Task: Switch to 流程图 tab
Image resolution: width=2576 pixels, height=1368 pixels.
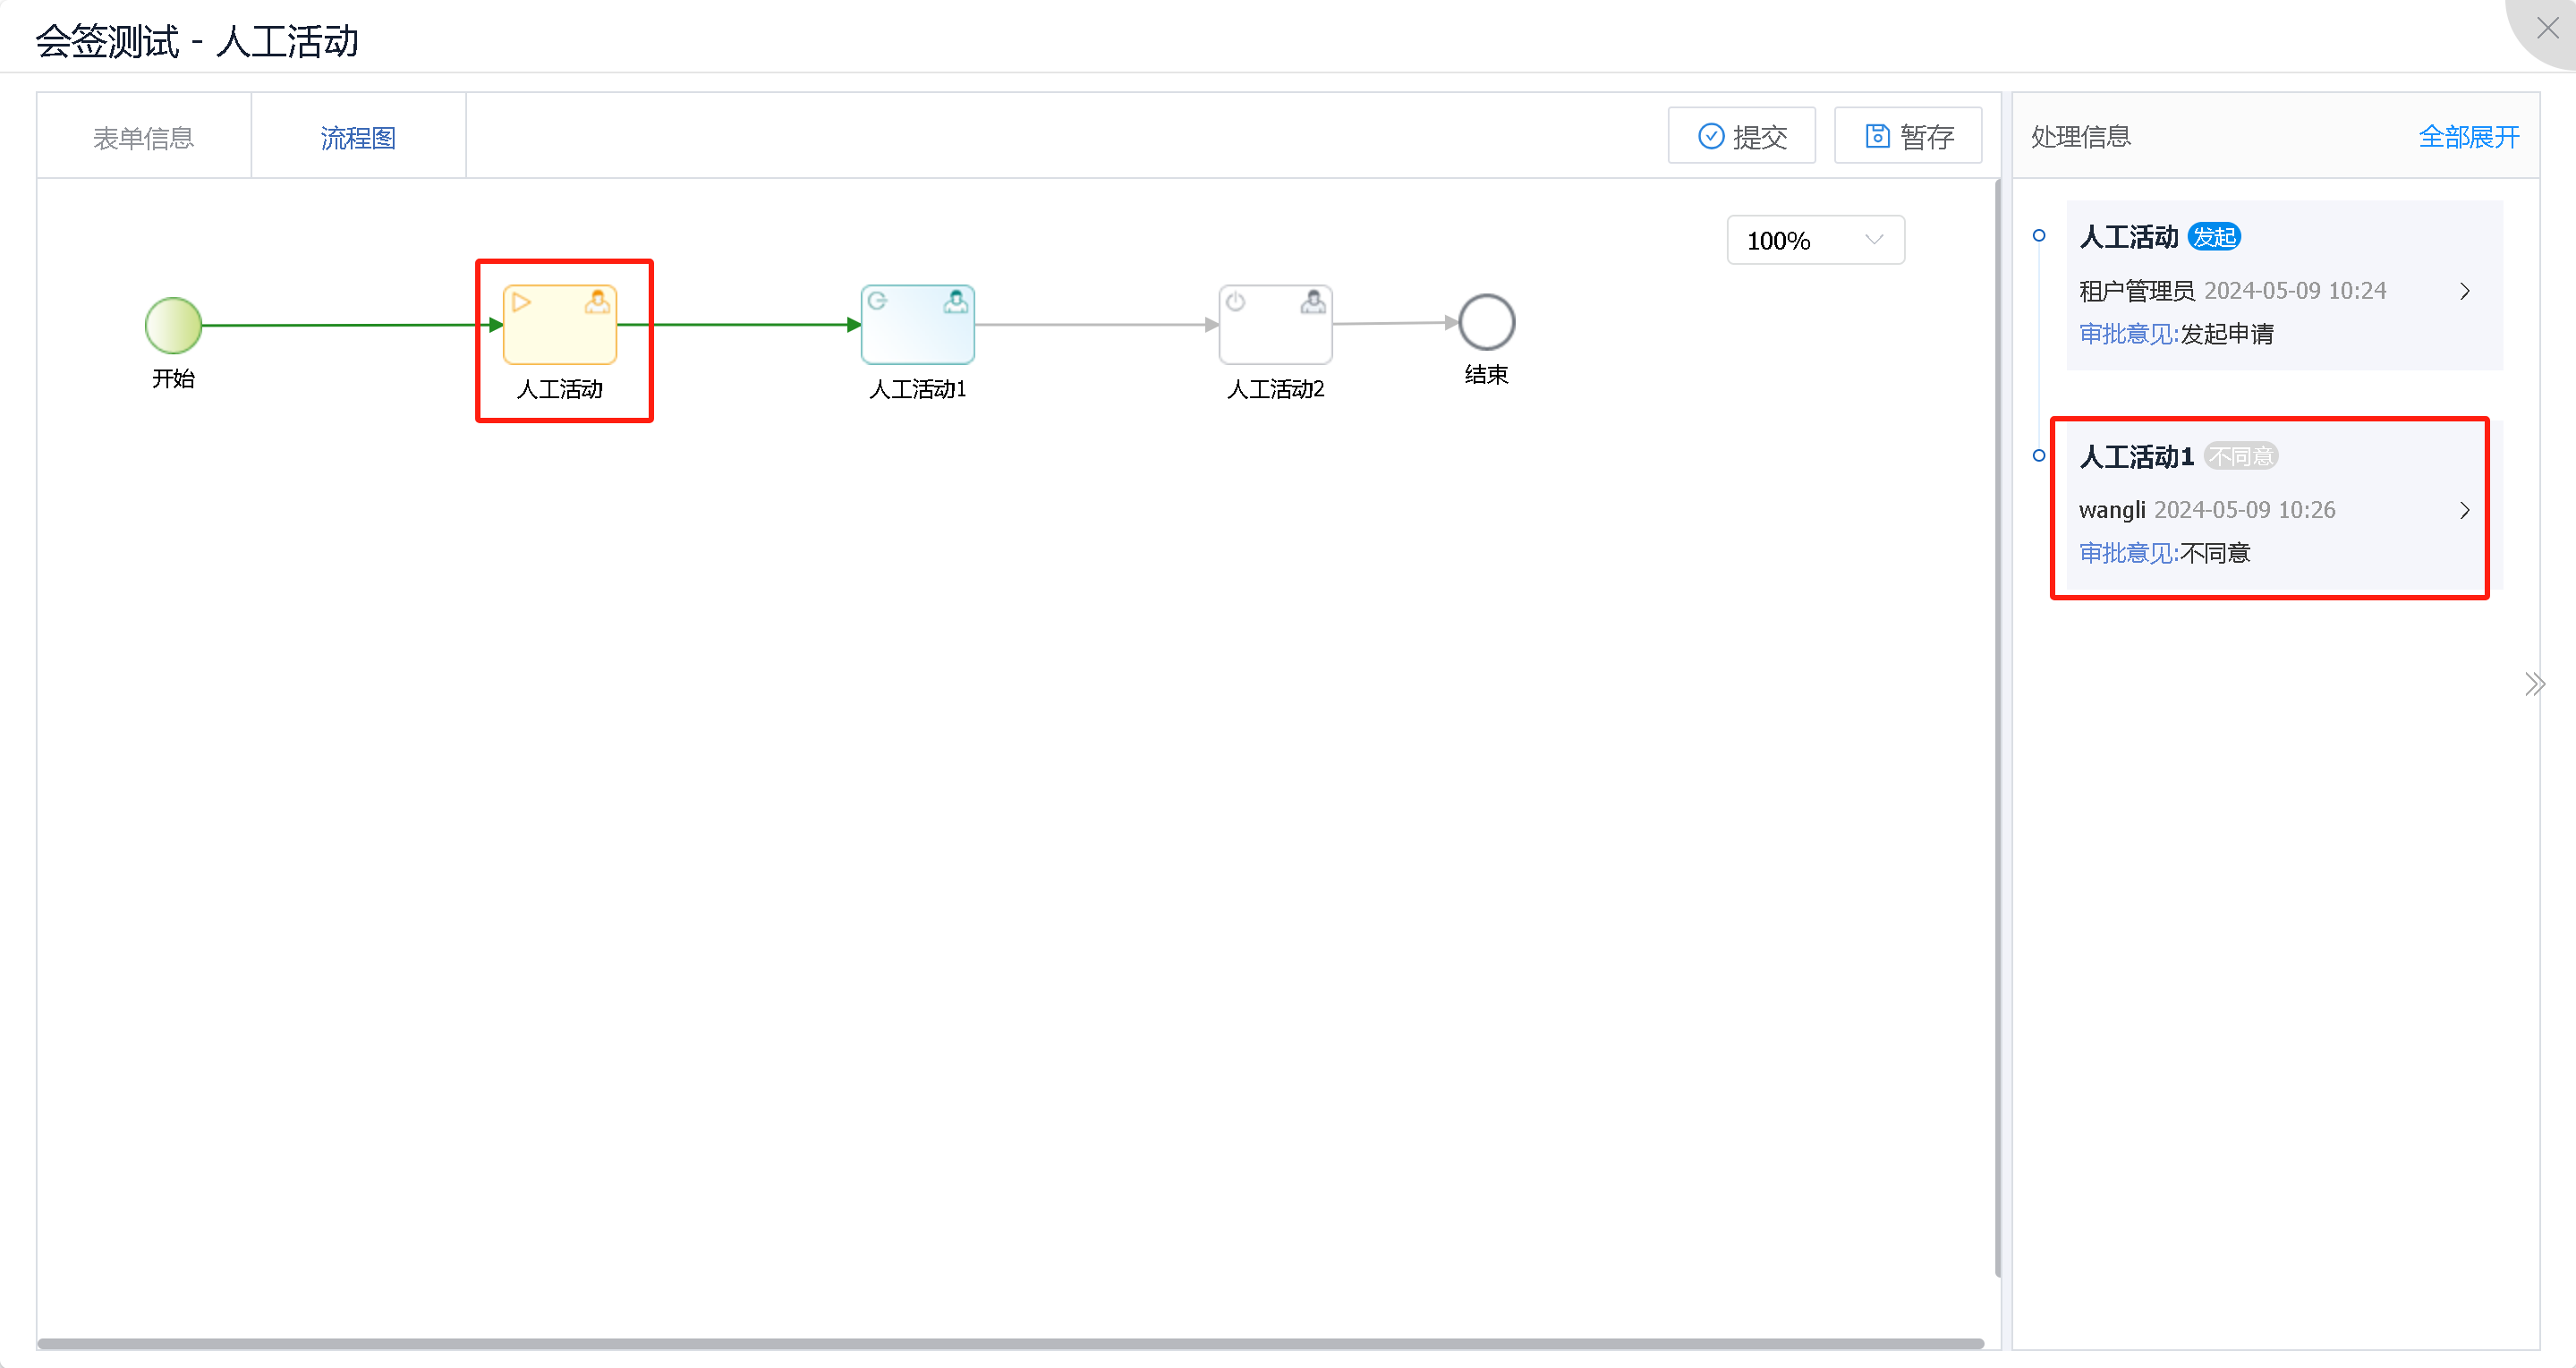Action: click(x=358, y=137)
